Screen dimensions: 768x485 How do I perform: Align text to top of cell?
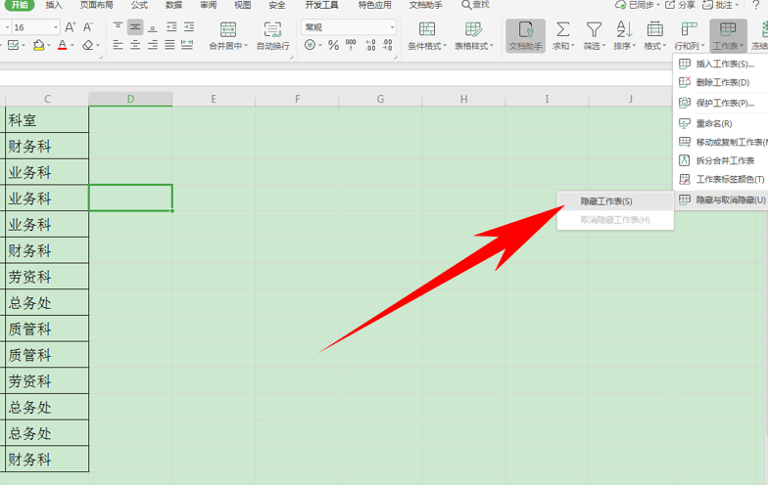pyautogui.click(x=118, y=27)
